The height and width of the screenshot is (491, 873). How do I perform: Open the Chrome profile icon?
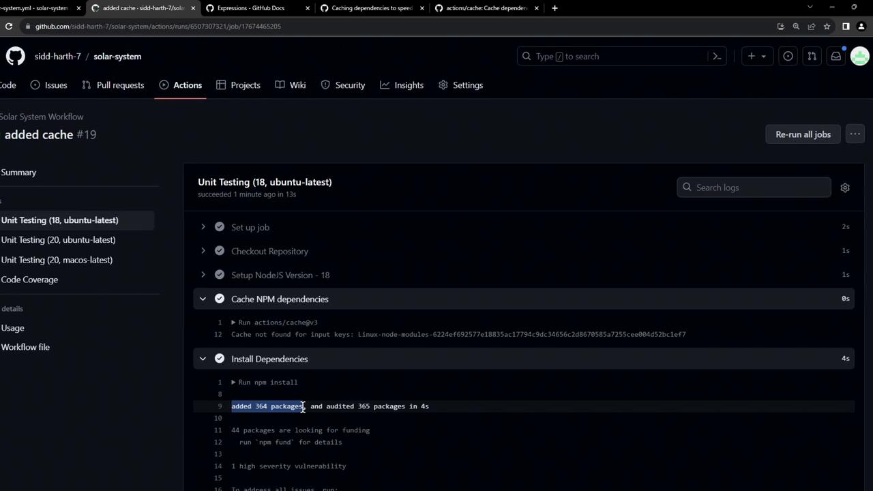[861, 26]
